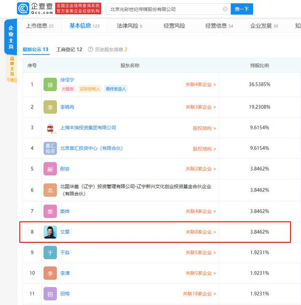Viewport: 301px width, 305px height.
Task: Expand 关联3家企业 for 李晓冉
Action: (x=201, y=107)
